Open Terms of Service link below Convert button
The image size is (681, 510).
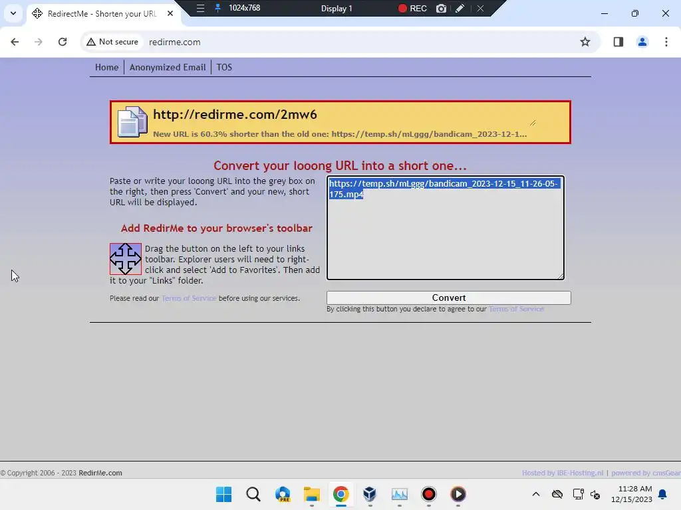point(516,309)
